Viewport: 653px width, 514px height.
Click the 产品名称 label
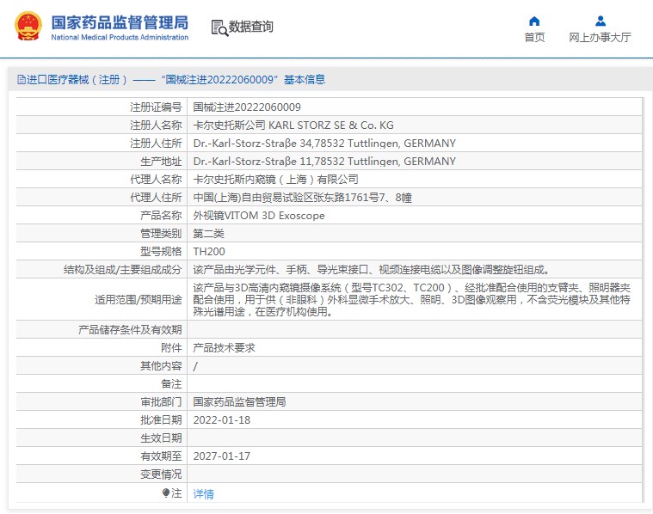pos(161,216)
